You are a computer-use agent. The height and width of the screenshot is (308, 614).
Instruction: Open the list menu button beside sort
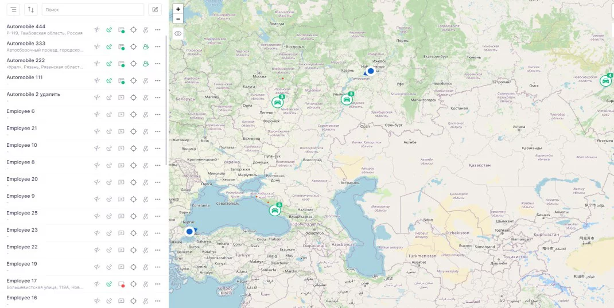tap(13, 10)
